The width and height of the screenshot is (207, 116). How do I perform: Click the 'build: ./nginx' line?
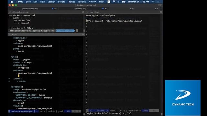(x=22, y=60)
